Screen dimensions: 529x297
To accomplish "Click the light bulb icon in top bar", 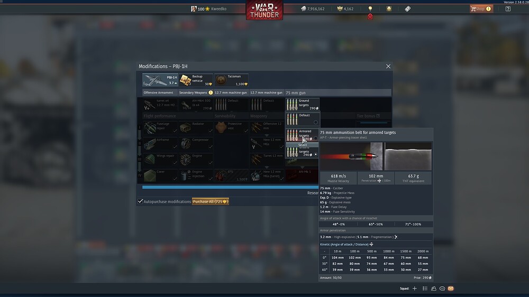I will (x=370, y=8).
